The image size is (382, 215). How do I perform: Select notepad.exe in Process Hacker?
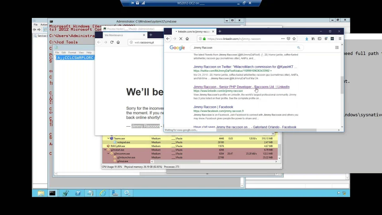click(x=123, y=143)
